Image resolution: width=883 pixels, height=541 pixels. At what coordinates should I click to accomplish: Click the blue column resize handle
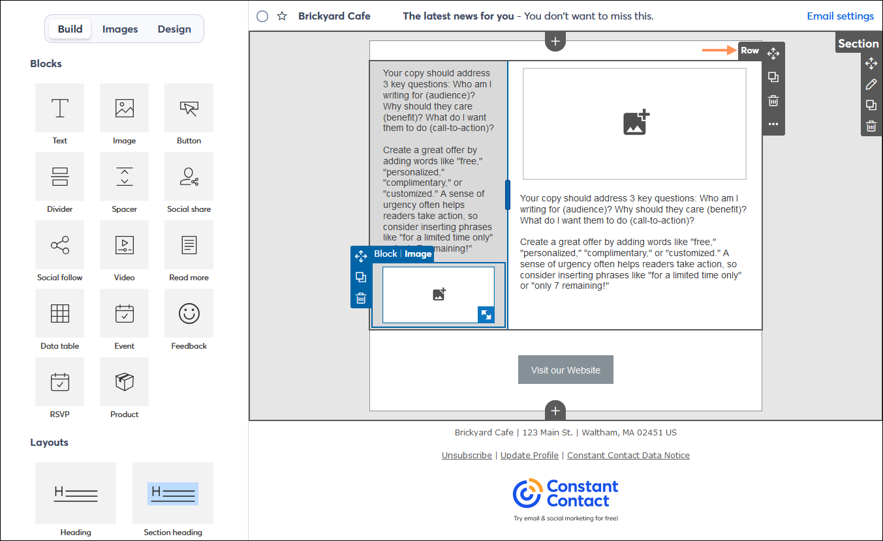click(x=508, y=195)
